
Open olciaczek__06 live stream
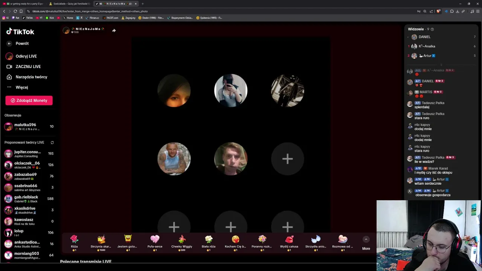[29, 165]
